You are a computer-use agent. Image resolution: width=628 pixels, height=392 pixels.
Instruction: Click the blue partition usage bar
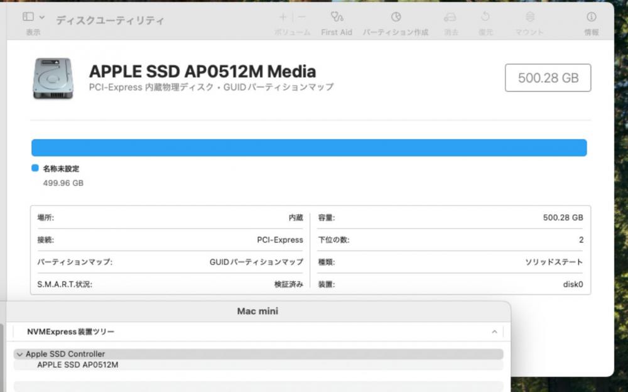[309, 148]
